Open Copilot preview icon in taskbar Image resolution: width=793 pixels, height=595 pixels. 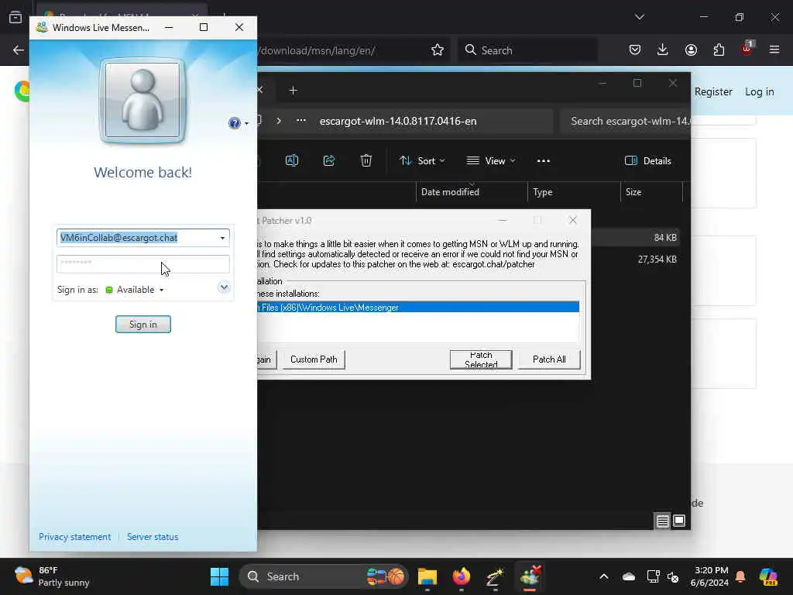point(769,576)
